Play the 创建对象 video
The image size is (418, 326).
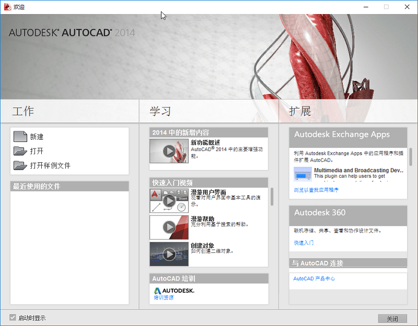[x=169, y=254]
